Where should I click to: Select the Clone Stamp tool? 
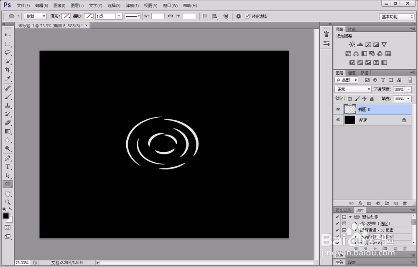tap(8, 105)
